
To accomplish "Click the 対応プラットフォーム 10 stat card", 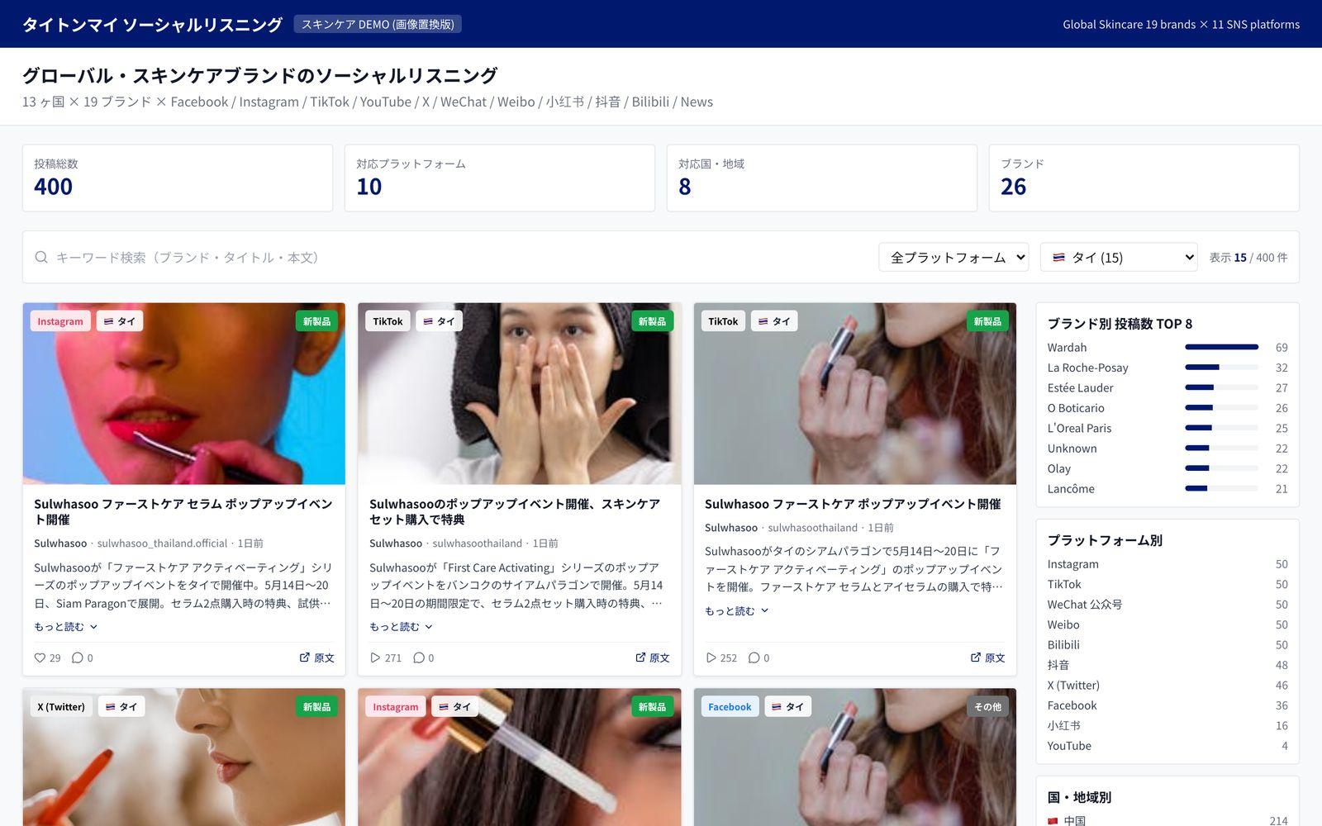I will point(500,178).
